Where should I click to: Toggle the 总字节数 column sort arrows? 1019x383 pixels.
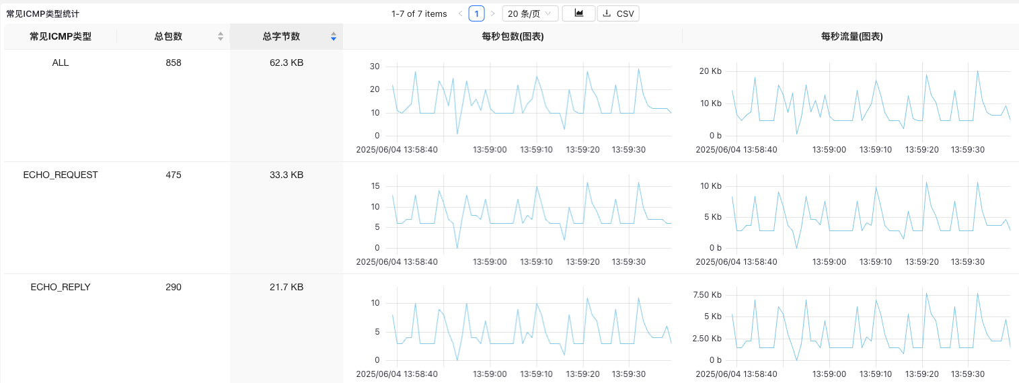(x=334, y=37)
